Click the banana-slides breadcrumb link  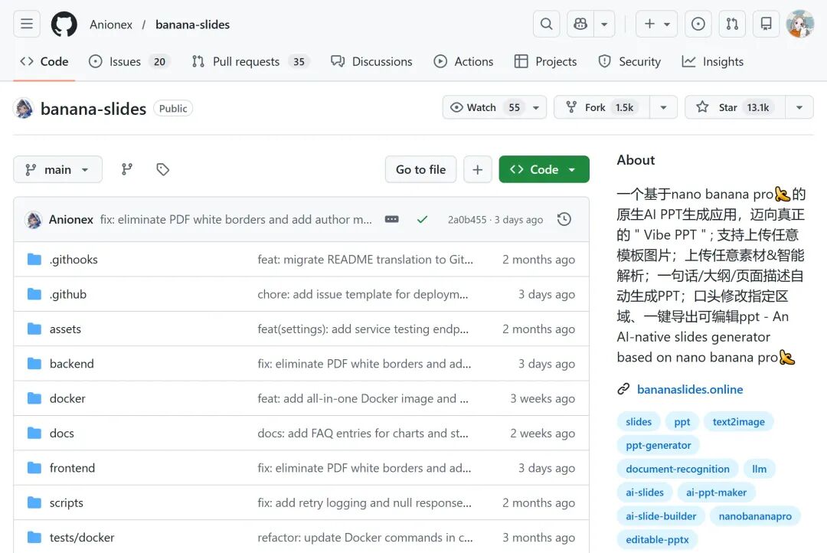point(192,25)
